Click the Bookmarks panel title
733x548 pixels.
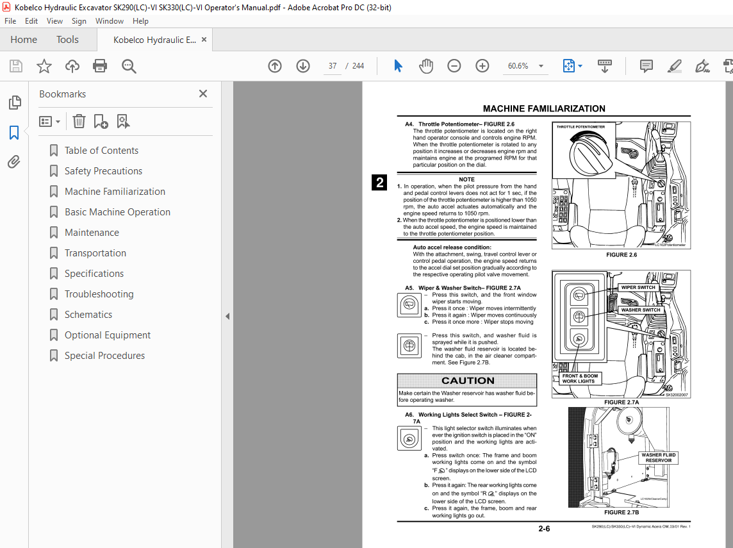click(63, 94)
